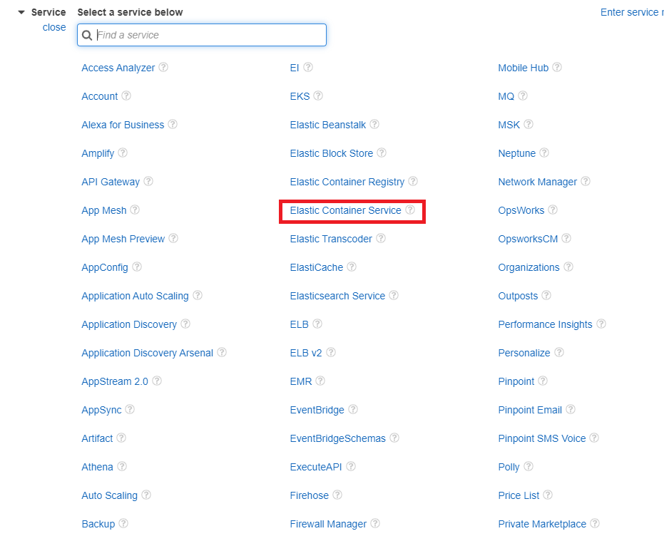Open Alexa for Business service
This screenshot has height=541, width=664.
[123, 125]
